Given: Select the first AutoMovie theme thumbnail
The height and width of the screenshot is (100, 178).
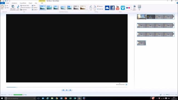Looking at the screenshot, I should (x=43, y=8).
